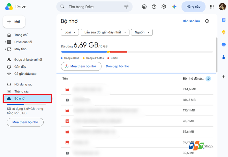
Task: Click the storage info circle icon
Action: pyautogui.click(x=207, y=21)
